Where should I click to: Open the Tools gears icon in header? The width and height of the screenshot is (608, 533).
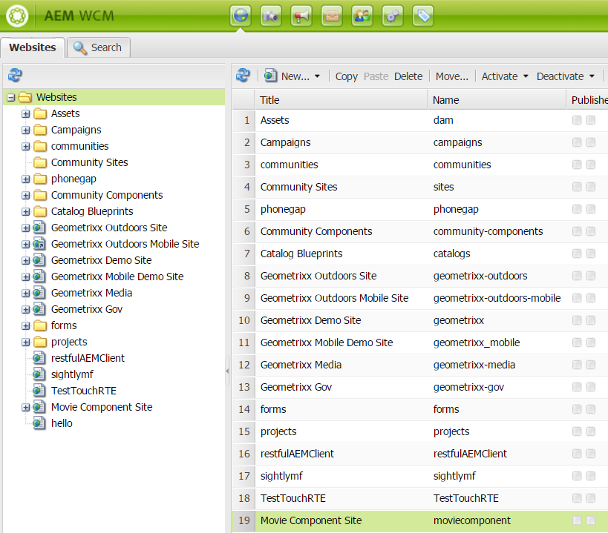393,16
